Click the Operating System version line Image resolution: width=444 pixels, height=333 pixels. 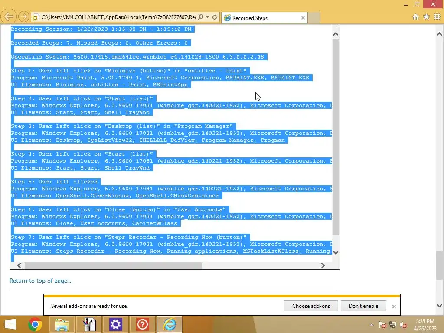(137, 57)
